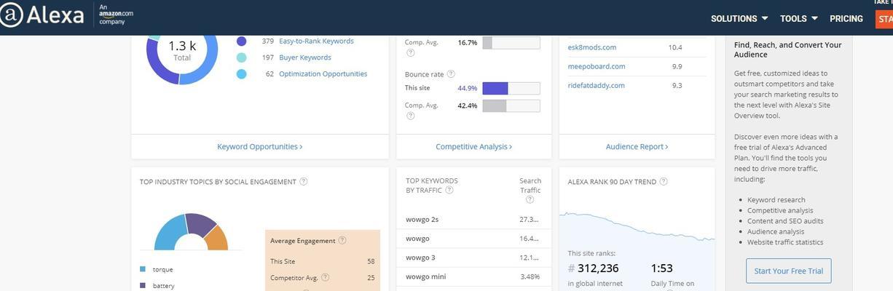This screenshot has width=893, height=291.
Task: Select the wowgo mini keyword row
Action: click(474, 276)
